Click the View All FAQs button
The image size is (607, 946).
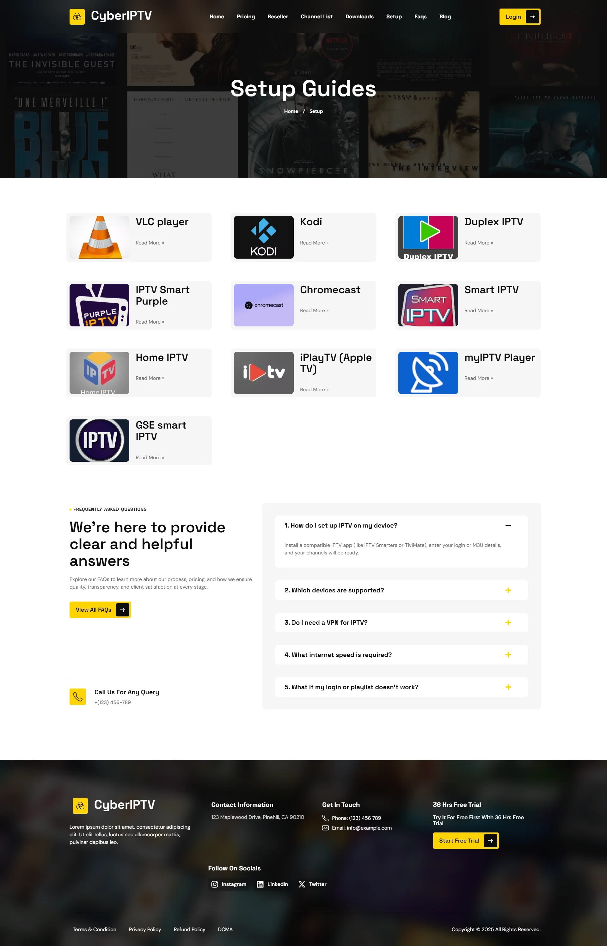pyautogui.click(x=100, y=609)
